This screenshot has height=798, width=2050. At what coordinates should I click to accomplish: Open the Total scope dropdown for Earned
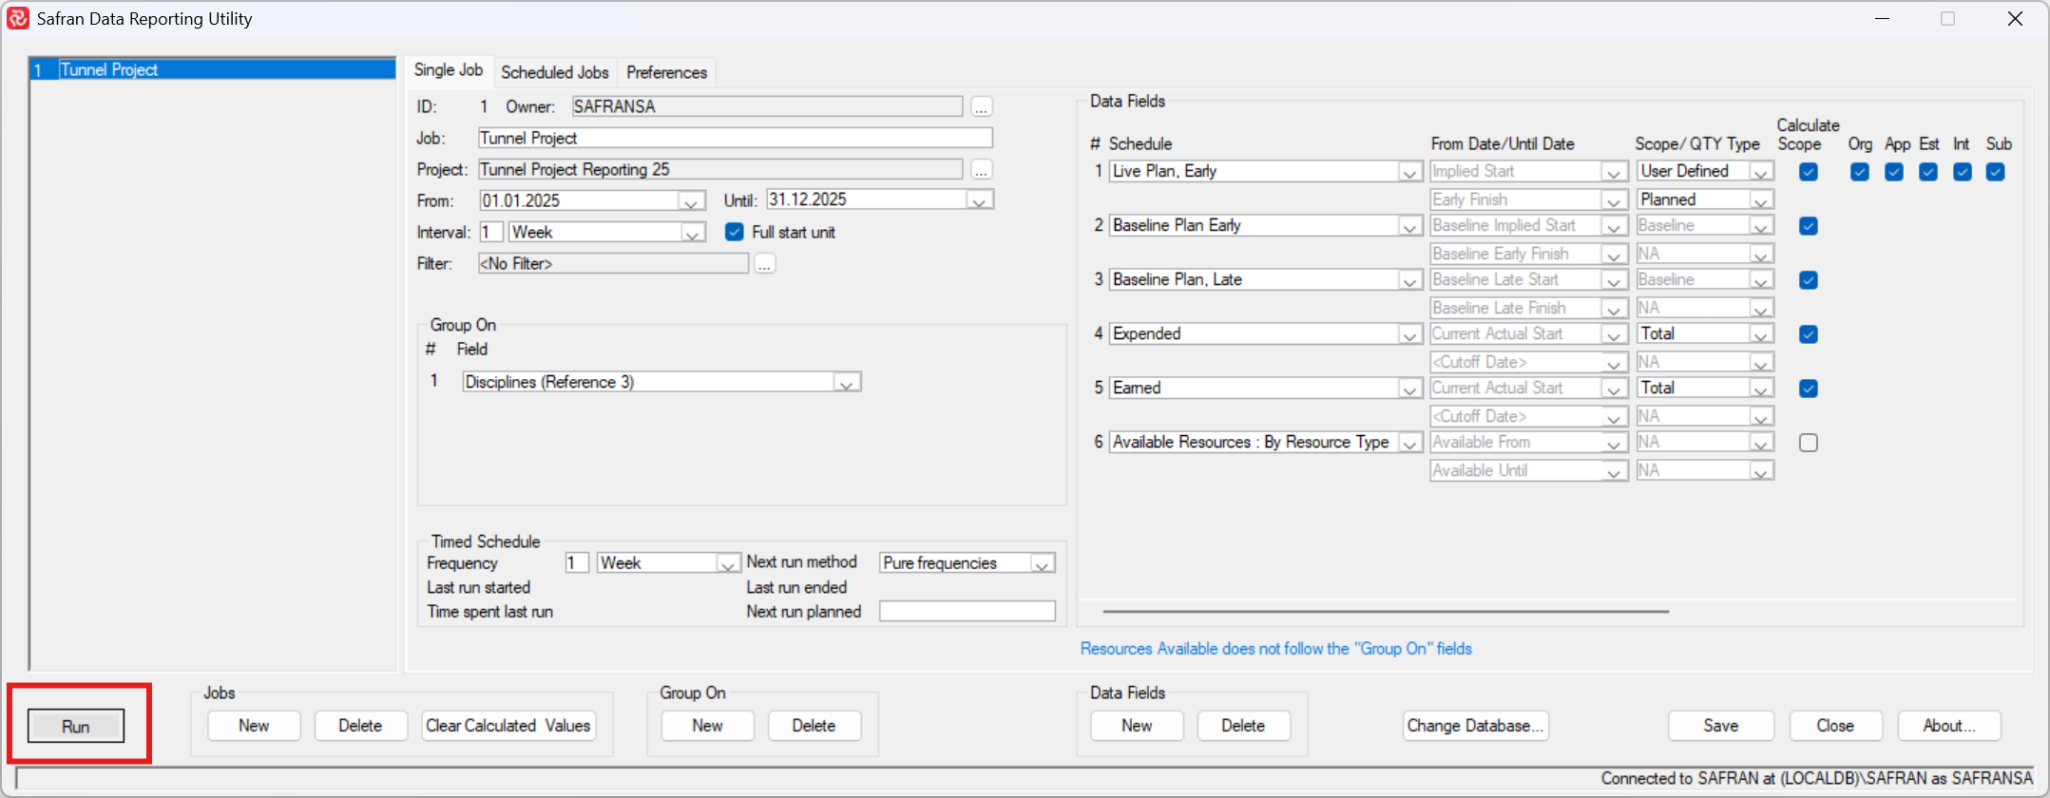(x=1762, y=389)
